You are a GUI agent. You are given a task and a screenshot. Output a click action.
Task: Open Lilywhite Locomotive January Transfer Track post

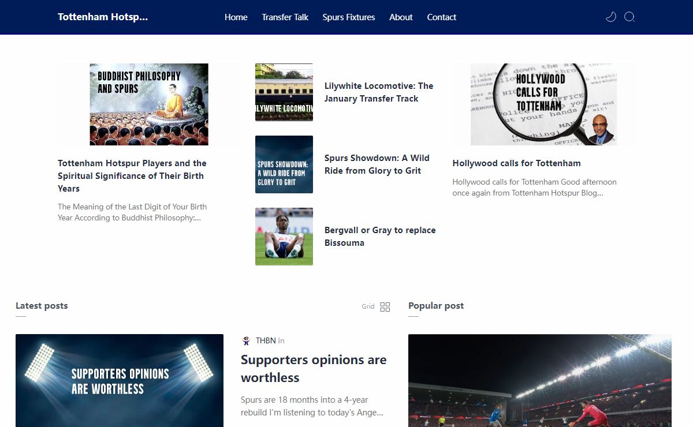[379, 92]
